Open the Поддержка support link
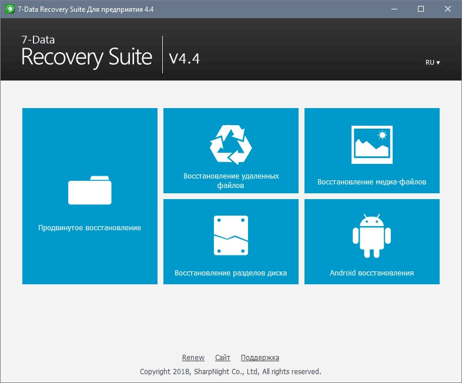 click(260, 357)
